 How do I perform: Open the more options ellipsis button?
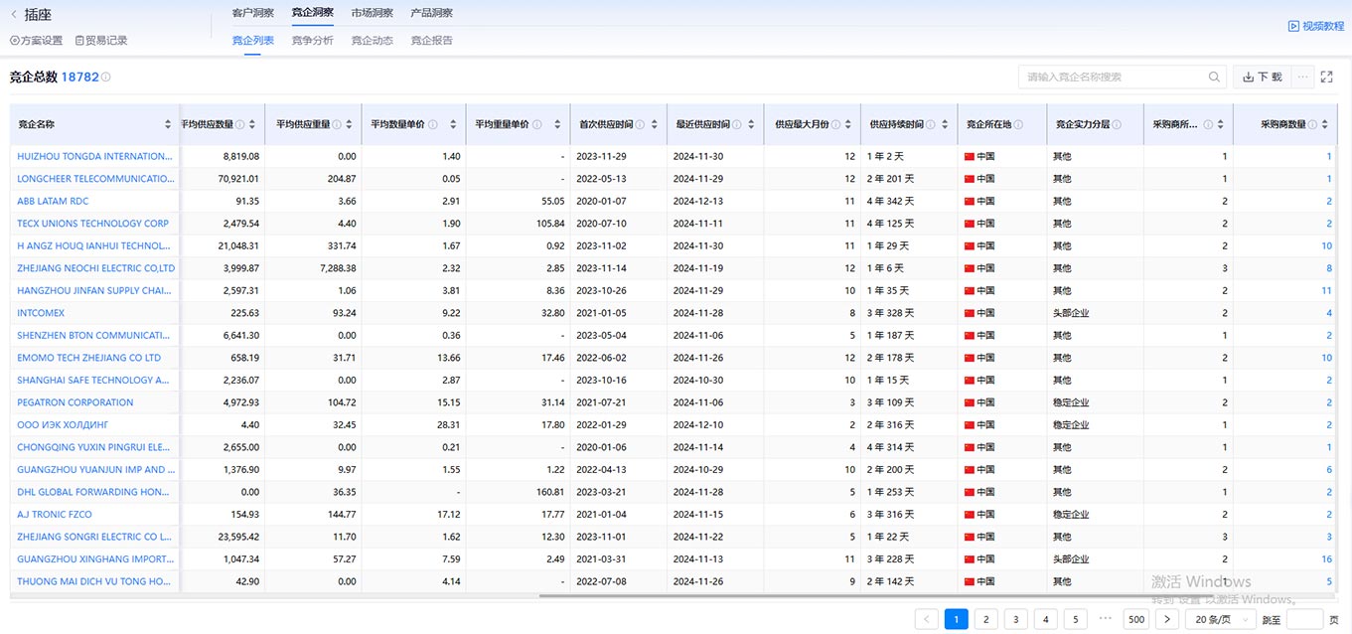pos(1302,77)
